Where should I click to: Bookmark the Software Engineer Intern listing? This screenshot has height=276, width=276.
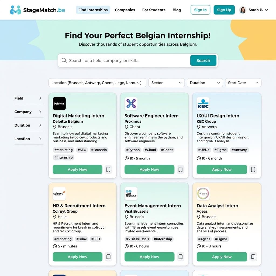[180, 170]
